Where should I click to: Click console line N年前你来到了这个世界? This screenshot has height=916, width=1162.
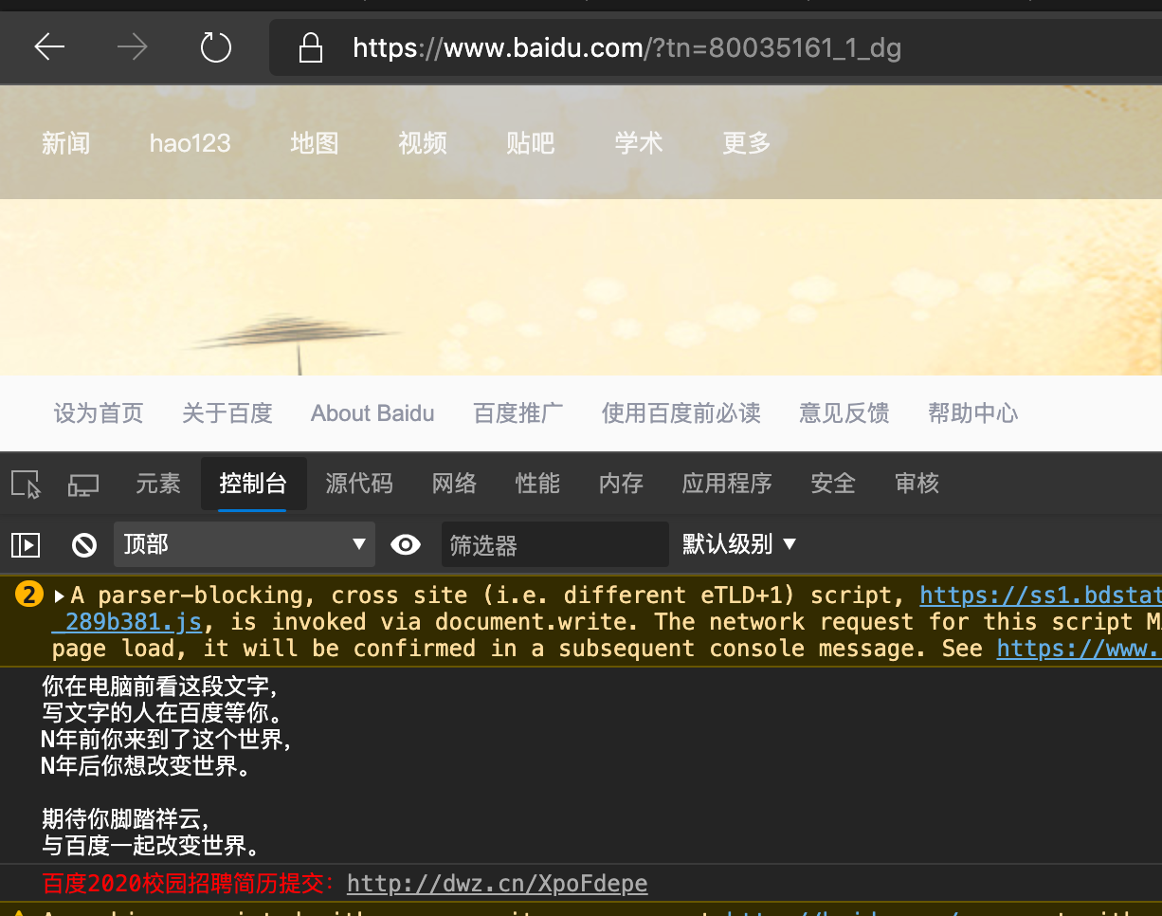click(x=166, y=739)
